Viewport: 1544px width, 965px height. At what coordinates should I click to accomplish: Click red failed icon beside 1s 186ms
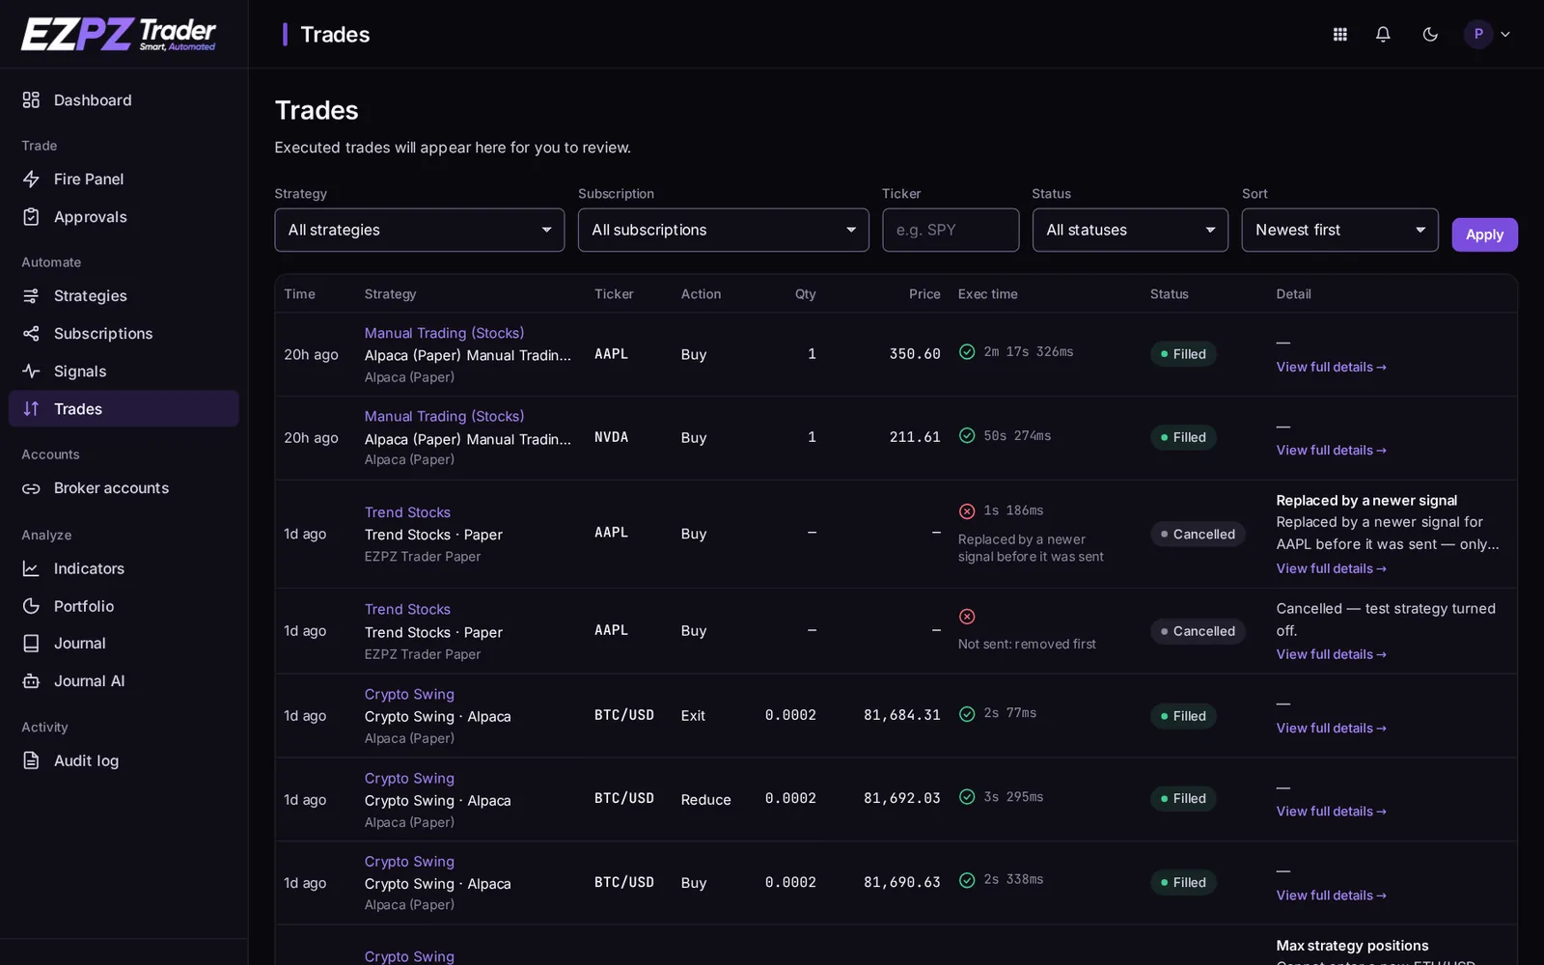click(967, 511)
